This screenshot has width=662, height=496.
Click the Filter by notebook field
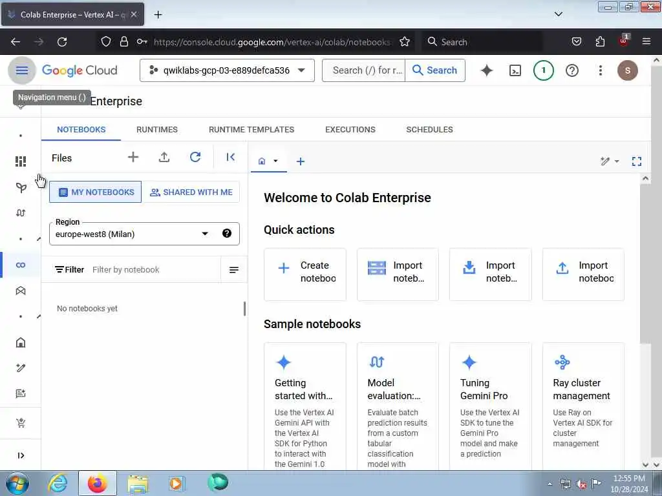point(154,270)
